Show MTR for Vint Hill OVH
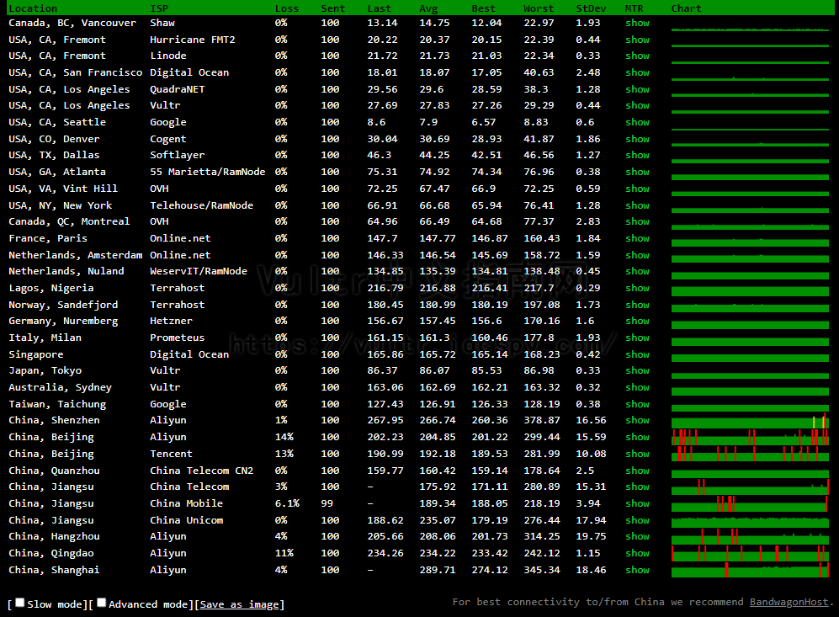 click(x=637, y=189)
